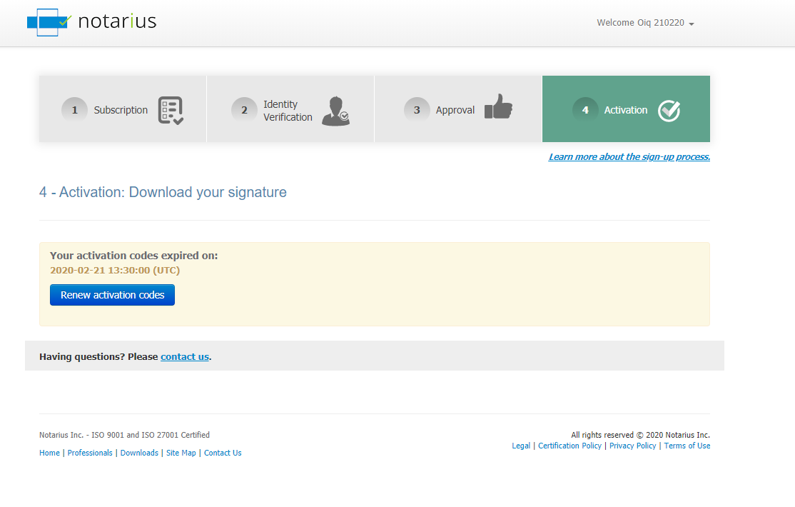Click the step 2 number badge
The width and height of the screenshot is (795, 507).
(x=244, y=111)
